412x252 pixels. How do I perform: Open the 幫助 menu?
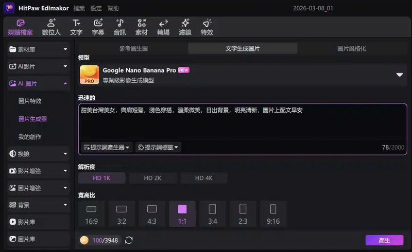113,8
